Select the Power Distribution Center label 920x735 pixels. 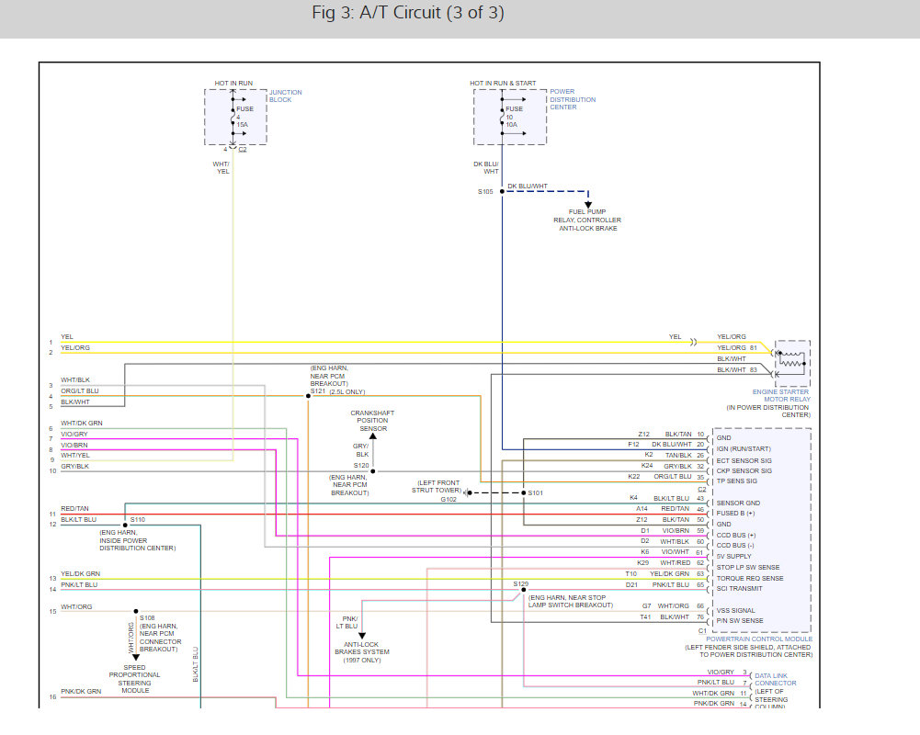(572, 99)
